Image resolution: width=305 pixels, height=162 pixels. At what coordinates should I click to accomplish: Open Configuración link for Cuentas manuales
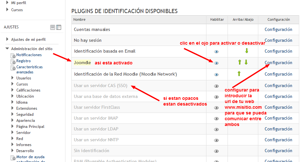pos(278,29)
